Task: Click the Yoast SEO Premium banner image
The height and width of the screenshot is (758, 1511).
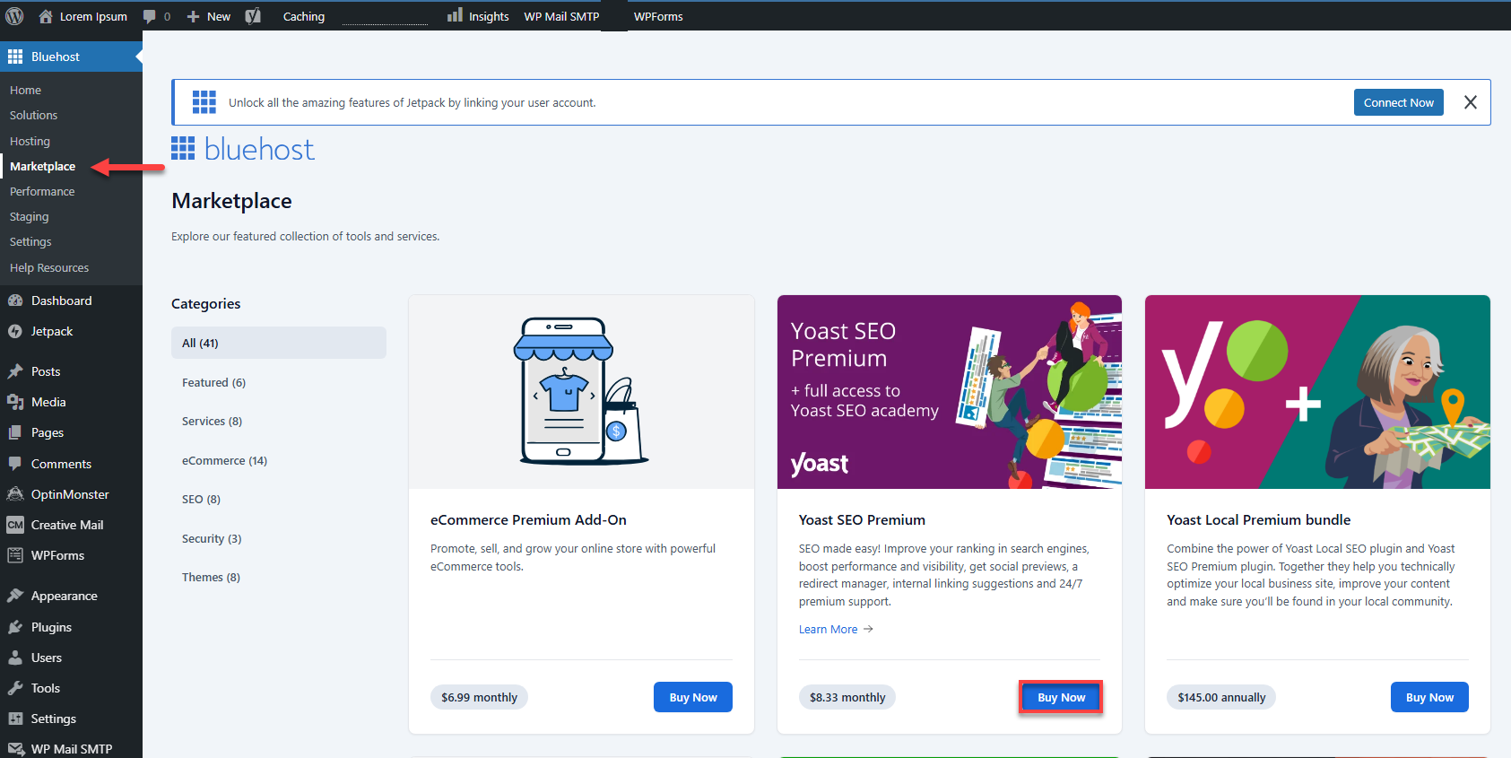Action: pos(950,392)
